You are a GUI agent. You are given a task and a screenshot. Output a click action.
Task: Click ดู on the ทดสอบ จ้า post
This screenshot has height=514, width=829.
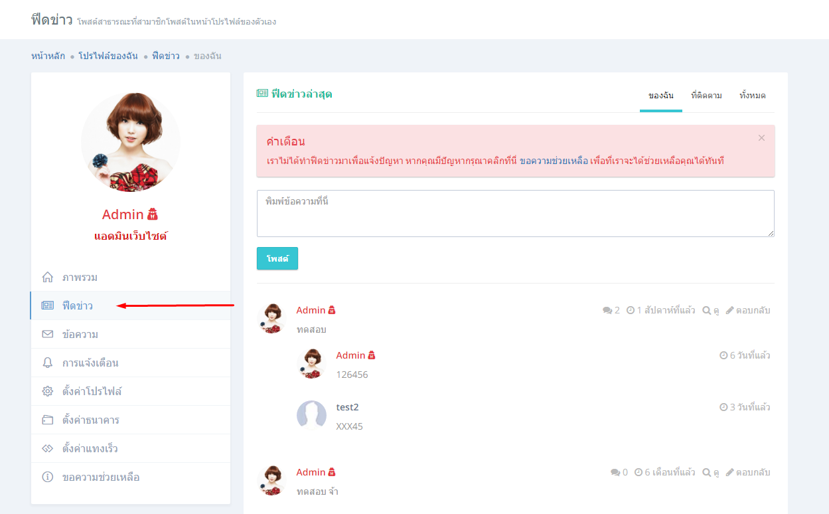711,472
